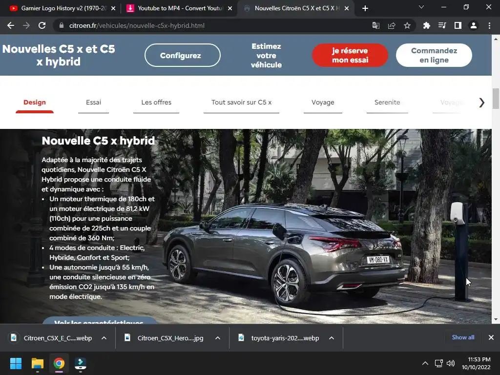Click the page vertical scrollbar thumb

point(496,99)
